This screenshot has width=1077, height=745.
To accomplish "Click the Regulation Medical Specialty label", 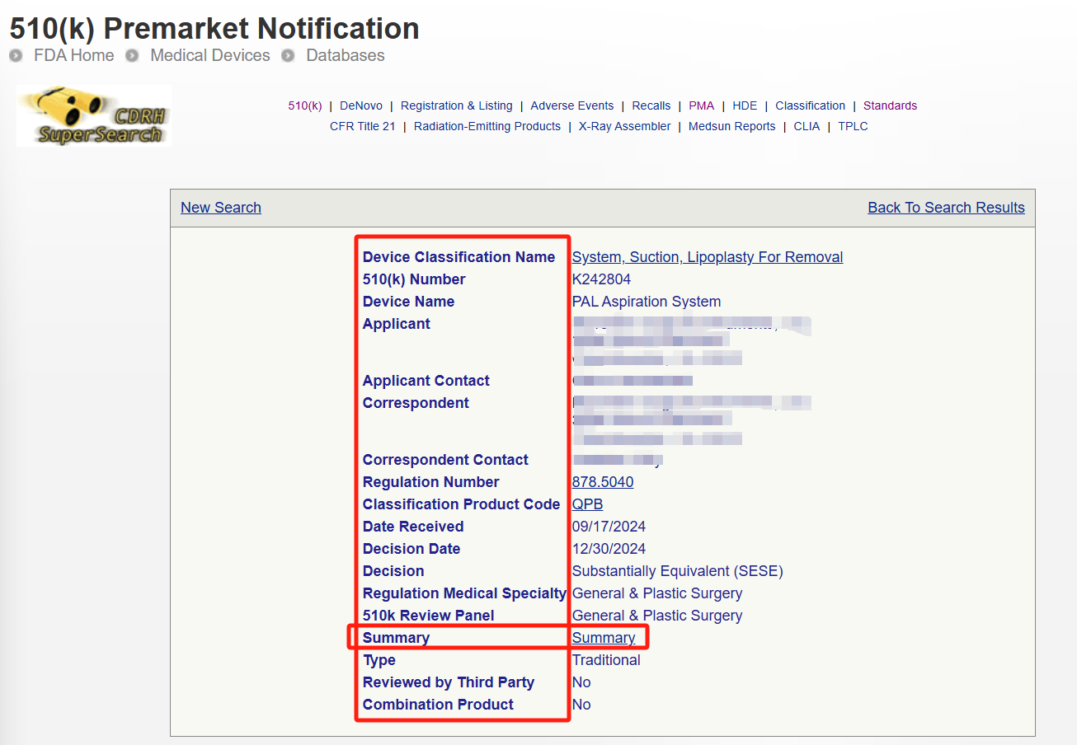I will (464, 593).
